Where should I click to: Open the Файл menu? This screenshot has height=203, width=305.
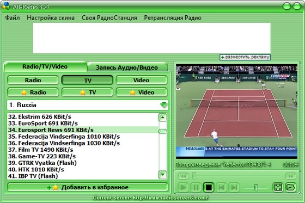click(x=12, y=18)
